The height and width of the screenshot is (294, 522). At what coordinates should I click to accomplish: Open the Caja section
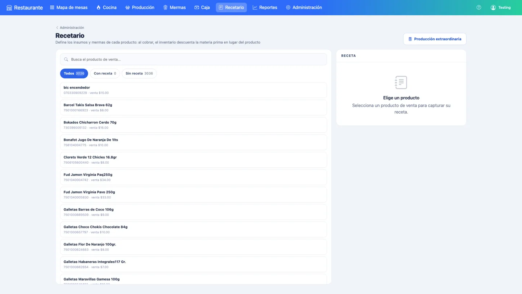202,8
